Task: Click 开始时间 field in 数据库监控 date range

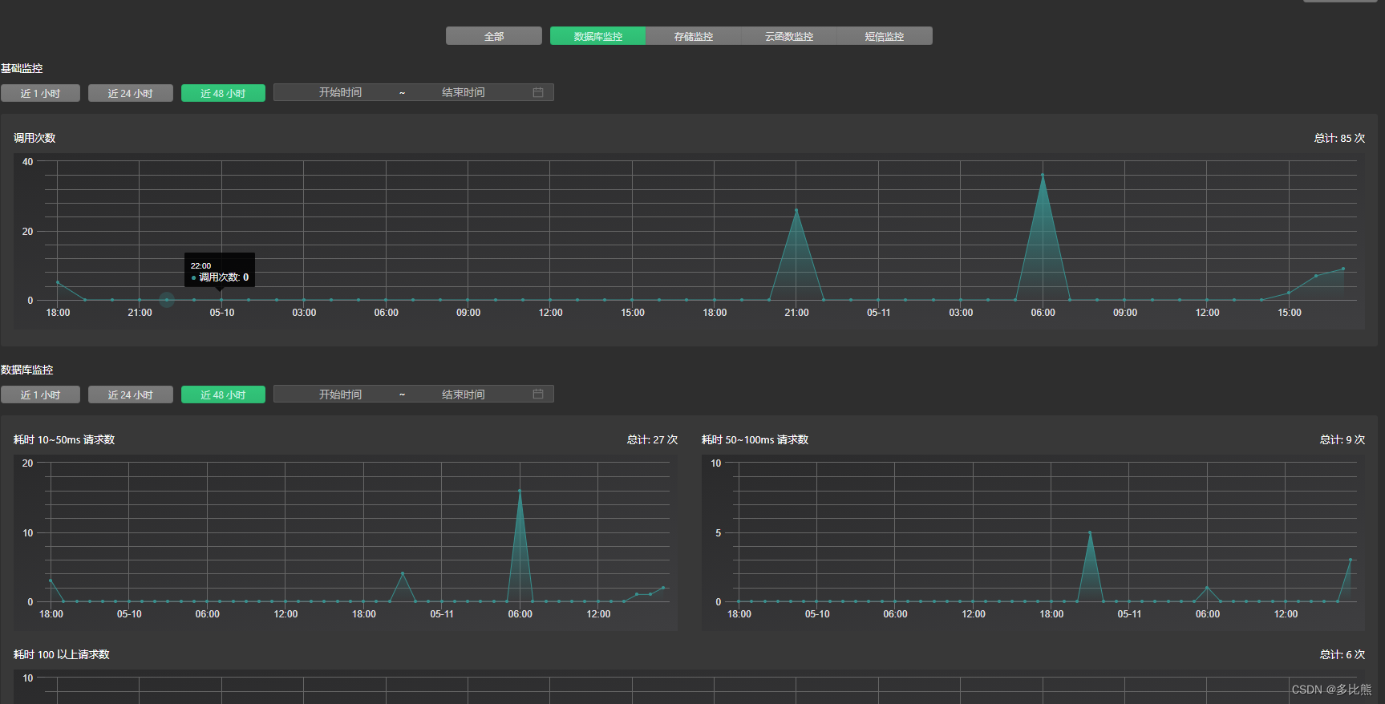Action: click(x=340, y=394)
